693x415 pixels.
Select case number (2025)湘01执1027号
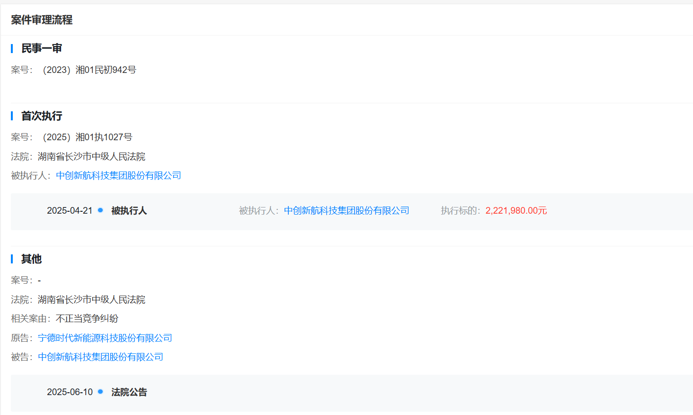87,137
